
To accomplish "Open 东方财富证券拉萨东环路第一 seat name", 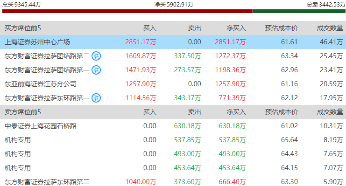I will (47, 98).
